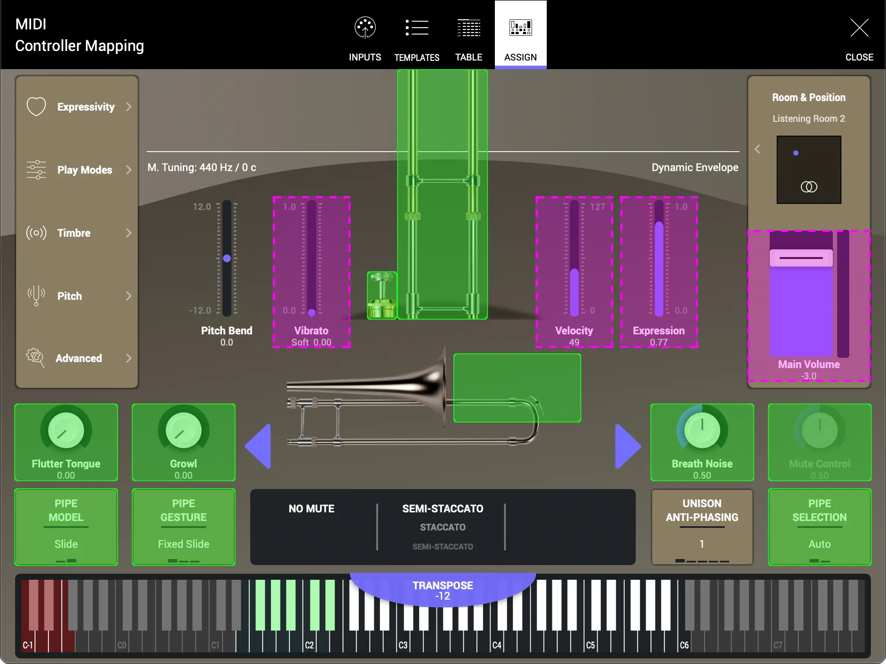Select the No Mute option

pos(311,508)
